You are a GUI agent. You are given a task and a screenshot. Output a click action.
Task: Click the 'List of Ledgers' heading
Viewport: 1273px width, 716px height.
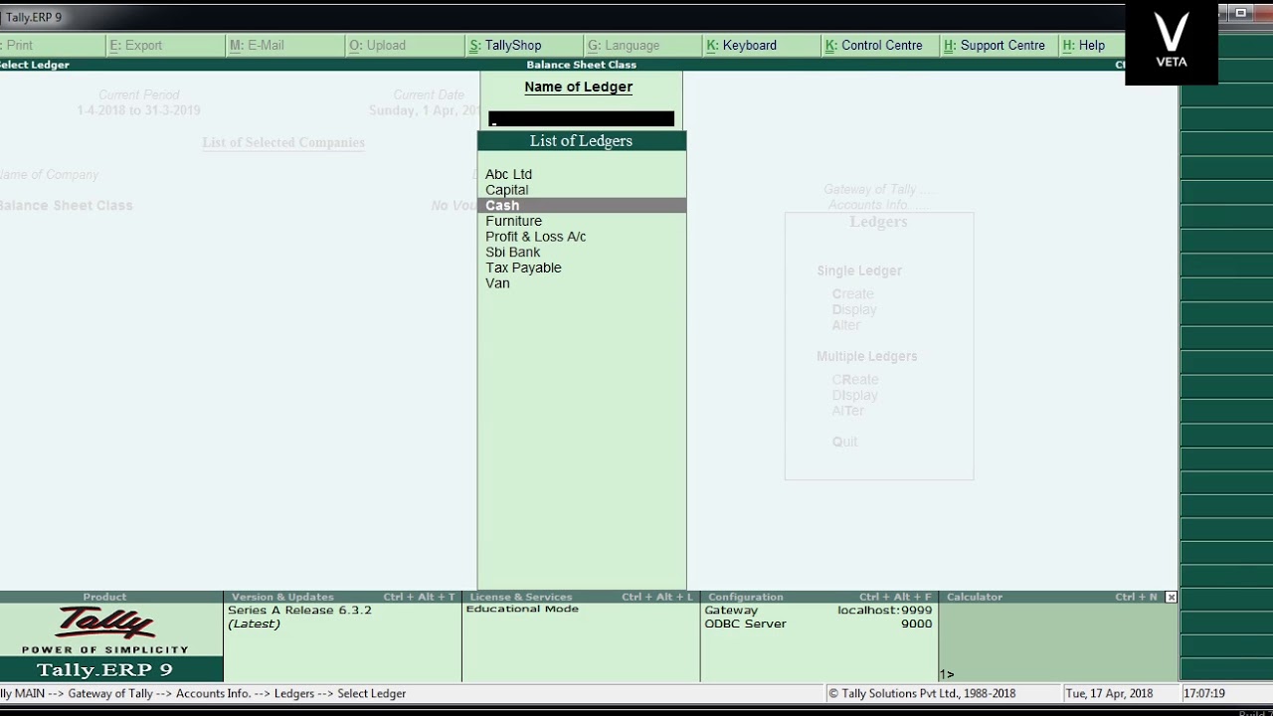tap(582, 141)
